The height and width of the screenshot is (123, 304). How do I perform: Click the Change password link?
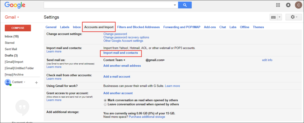tap(115, 34)
